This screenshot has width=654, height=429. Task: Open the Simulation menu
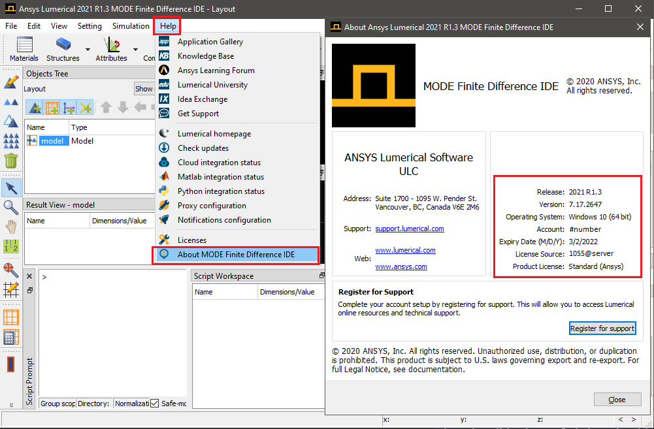[x=131, y=26]
